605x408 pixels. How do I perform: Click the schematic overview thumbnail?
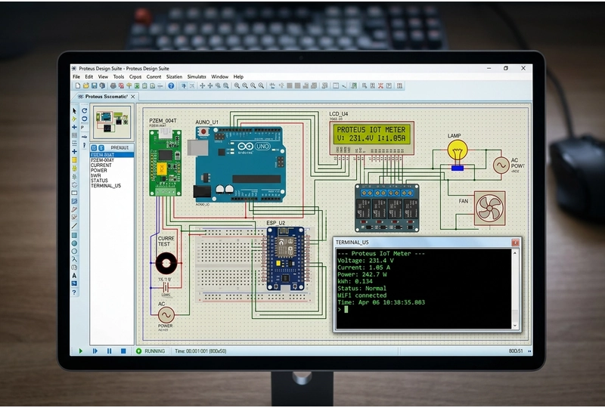point(112,122)
